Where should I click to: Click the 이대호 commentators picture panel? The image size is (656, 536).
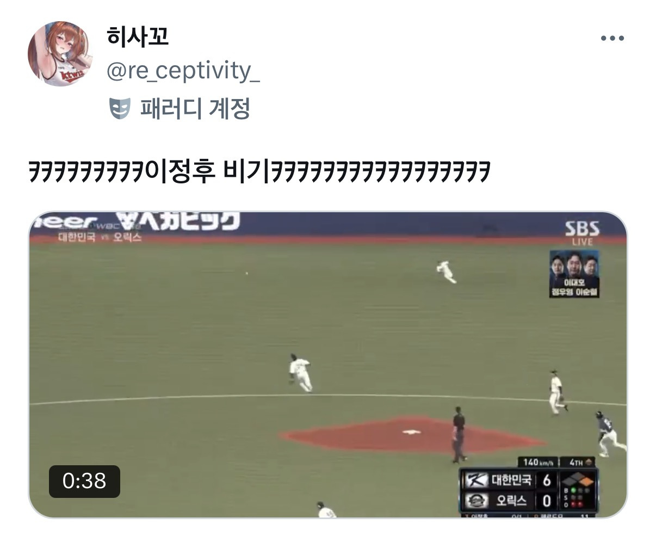pos(574,274)
